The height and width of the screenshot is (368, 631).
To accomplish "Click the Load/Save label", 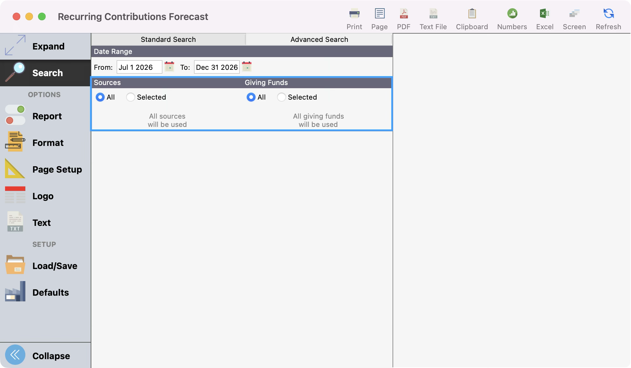I will [x=55, y=266].
